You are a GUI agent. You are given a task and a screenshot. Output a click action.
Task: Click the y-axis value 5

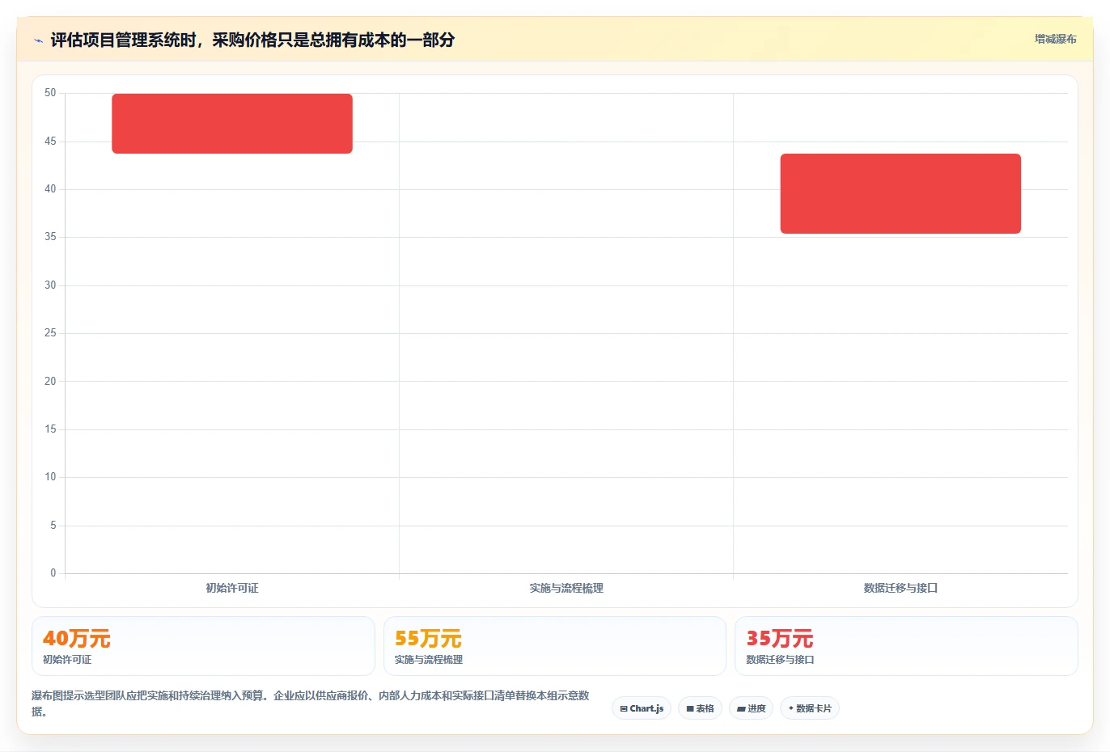[53, 526]
